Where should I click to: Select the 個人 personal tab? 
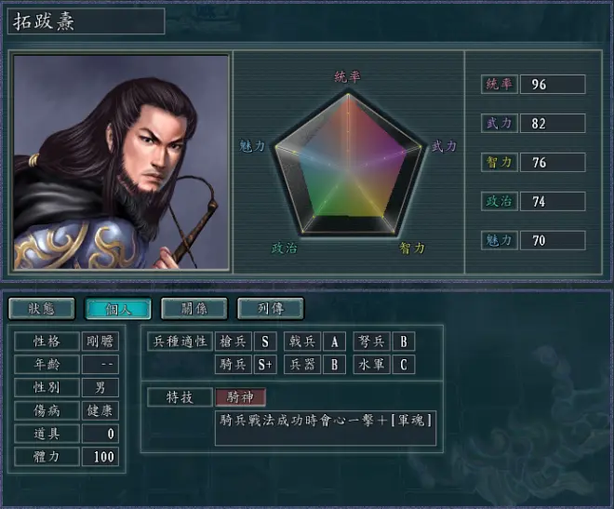click(x=118, y=309)
